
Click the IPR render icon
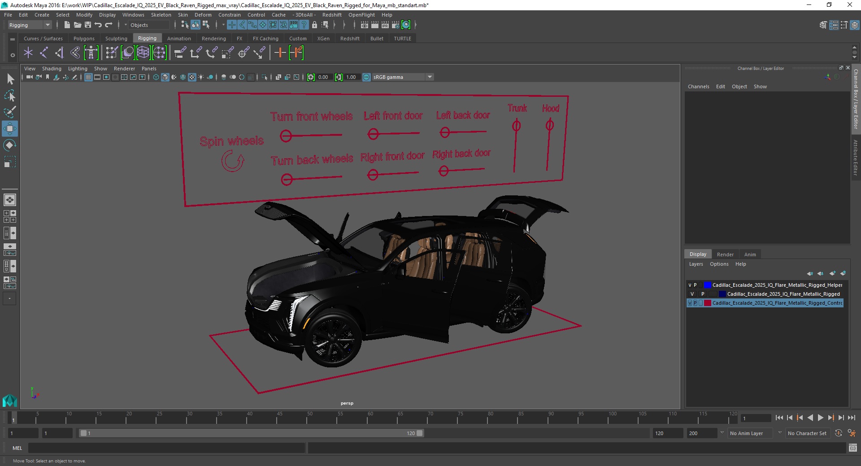(x=385, y=25)
